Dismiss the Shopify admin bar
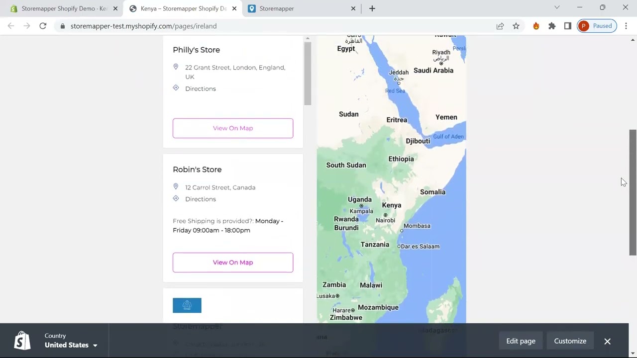Image resolution: width=637 pixels, height=358 pixels. coord(607,341)
